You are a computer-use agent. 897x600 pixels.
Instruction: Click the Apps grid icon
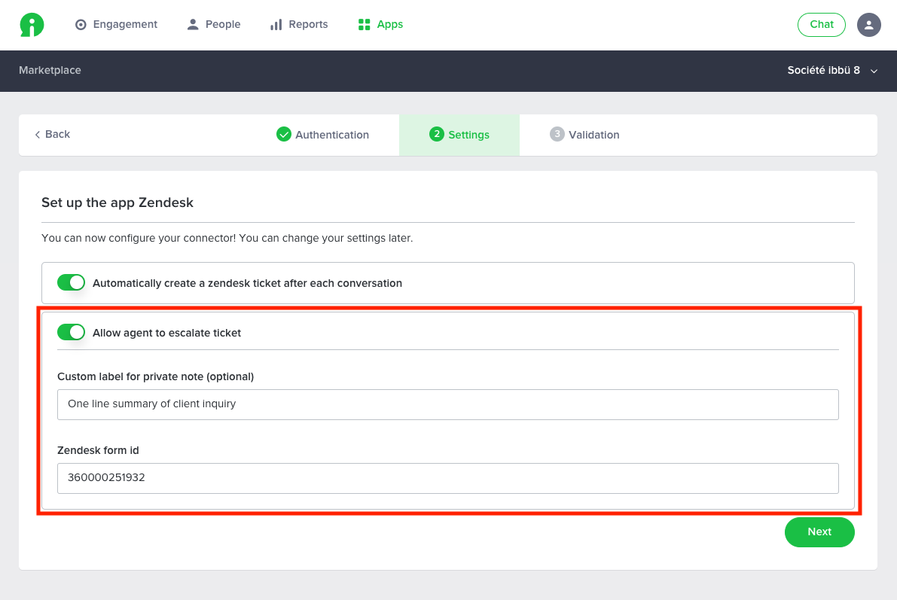tap(364, 25)
